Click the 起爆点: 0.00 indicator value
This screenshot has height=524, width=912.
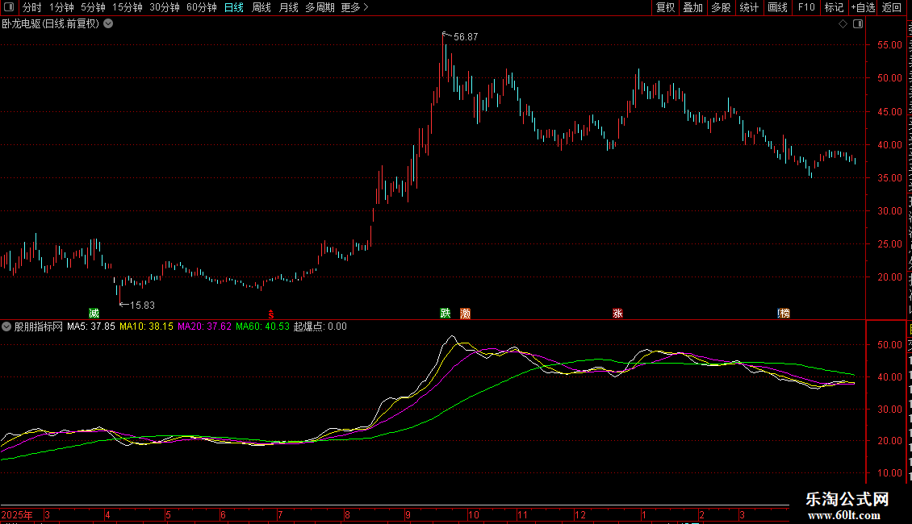click(320, 326)
